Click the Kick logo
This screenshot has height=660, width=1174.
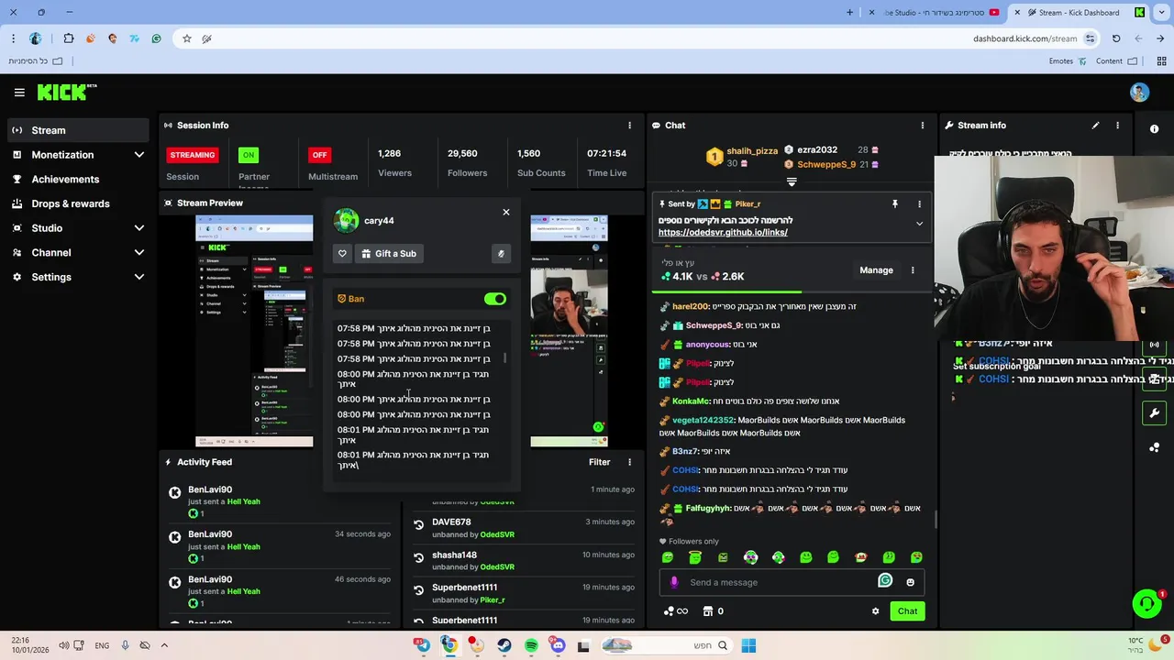click(66, 92)
